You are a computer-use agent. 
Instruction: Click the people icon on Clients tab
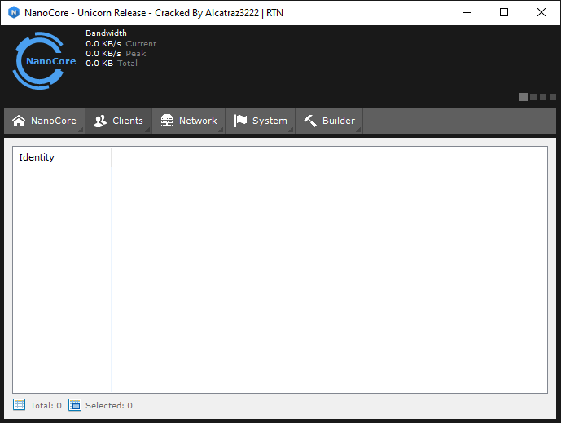[100, 121]
